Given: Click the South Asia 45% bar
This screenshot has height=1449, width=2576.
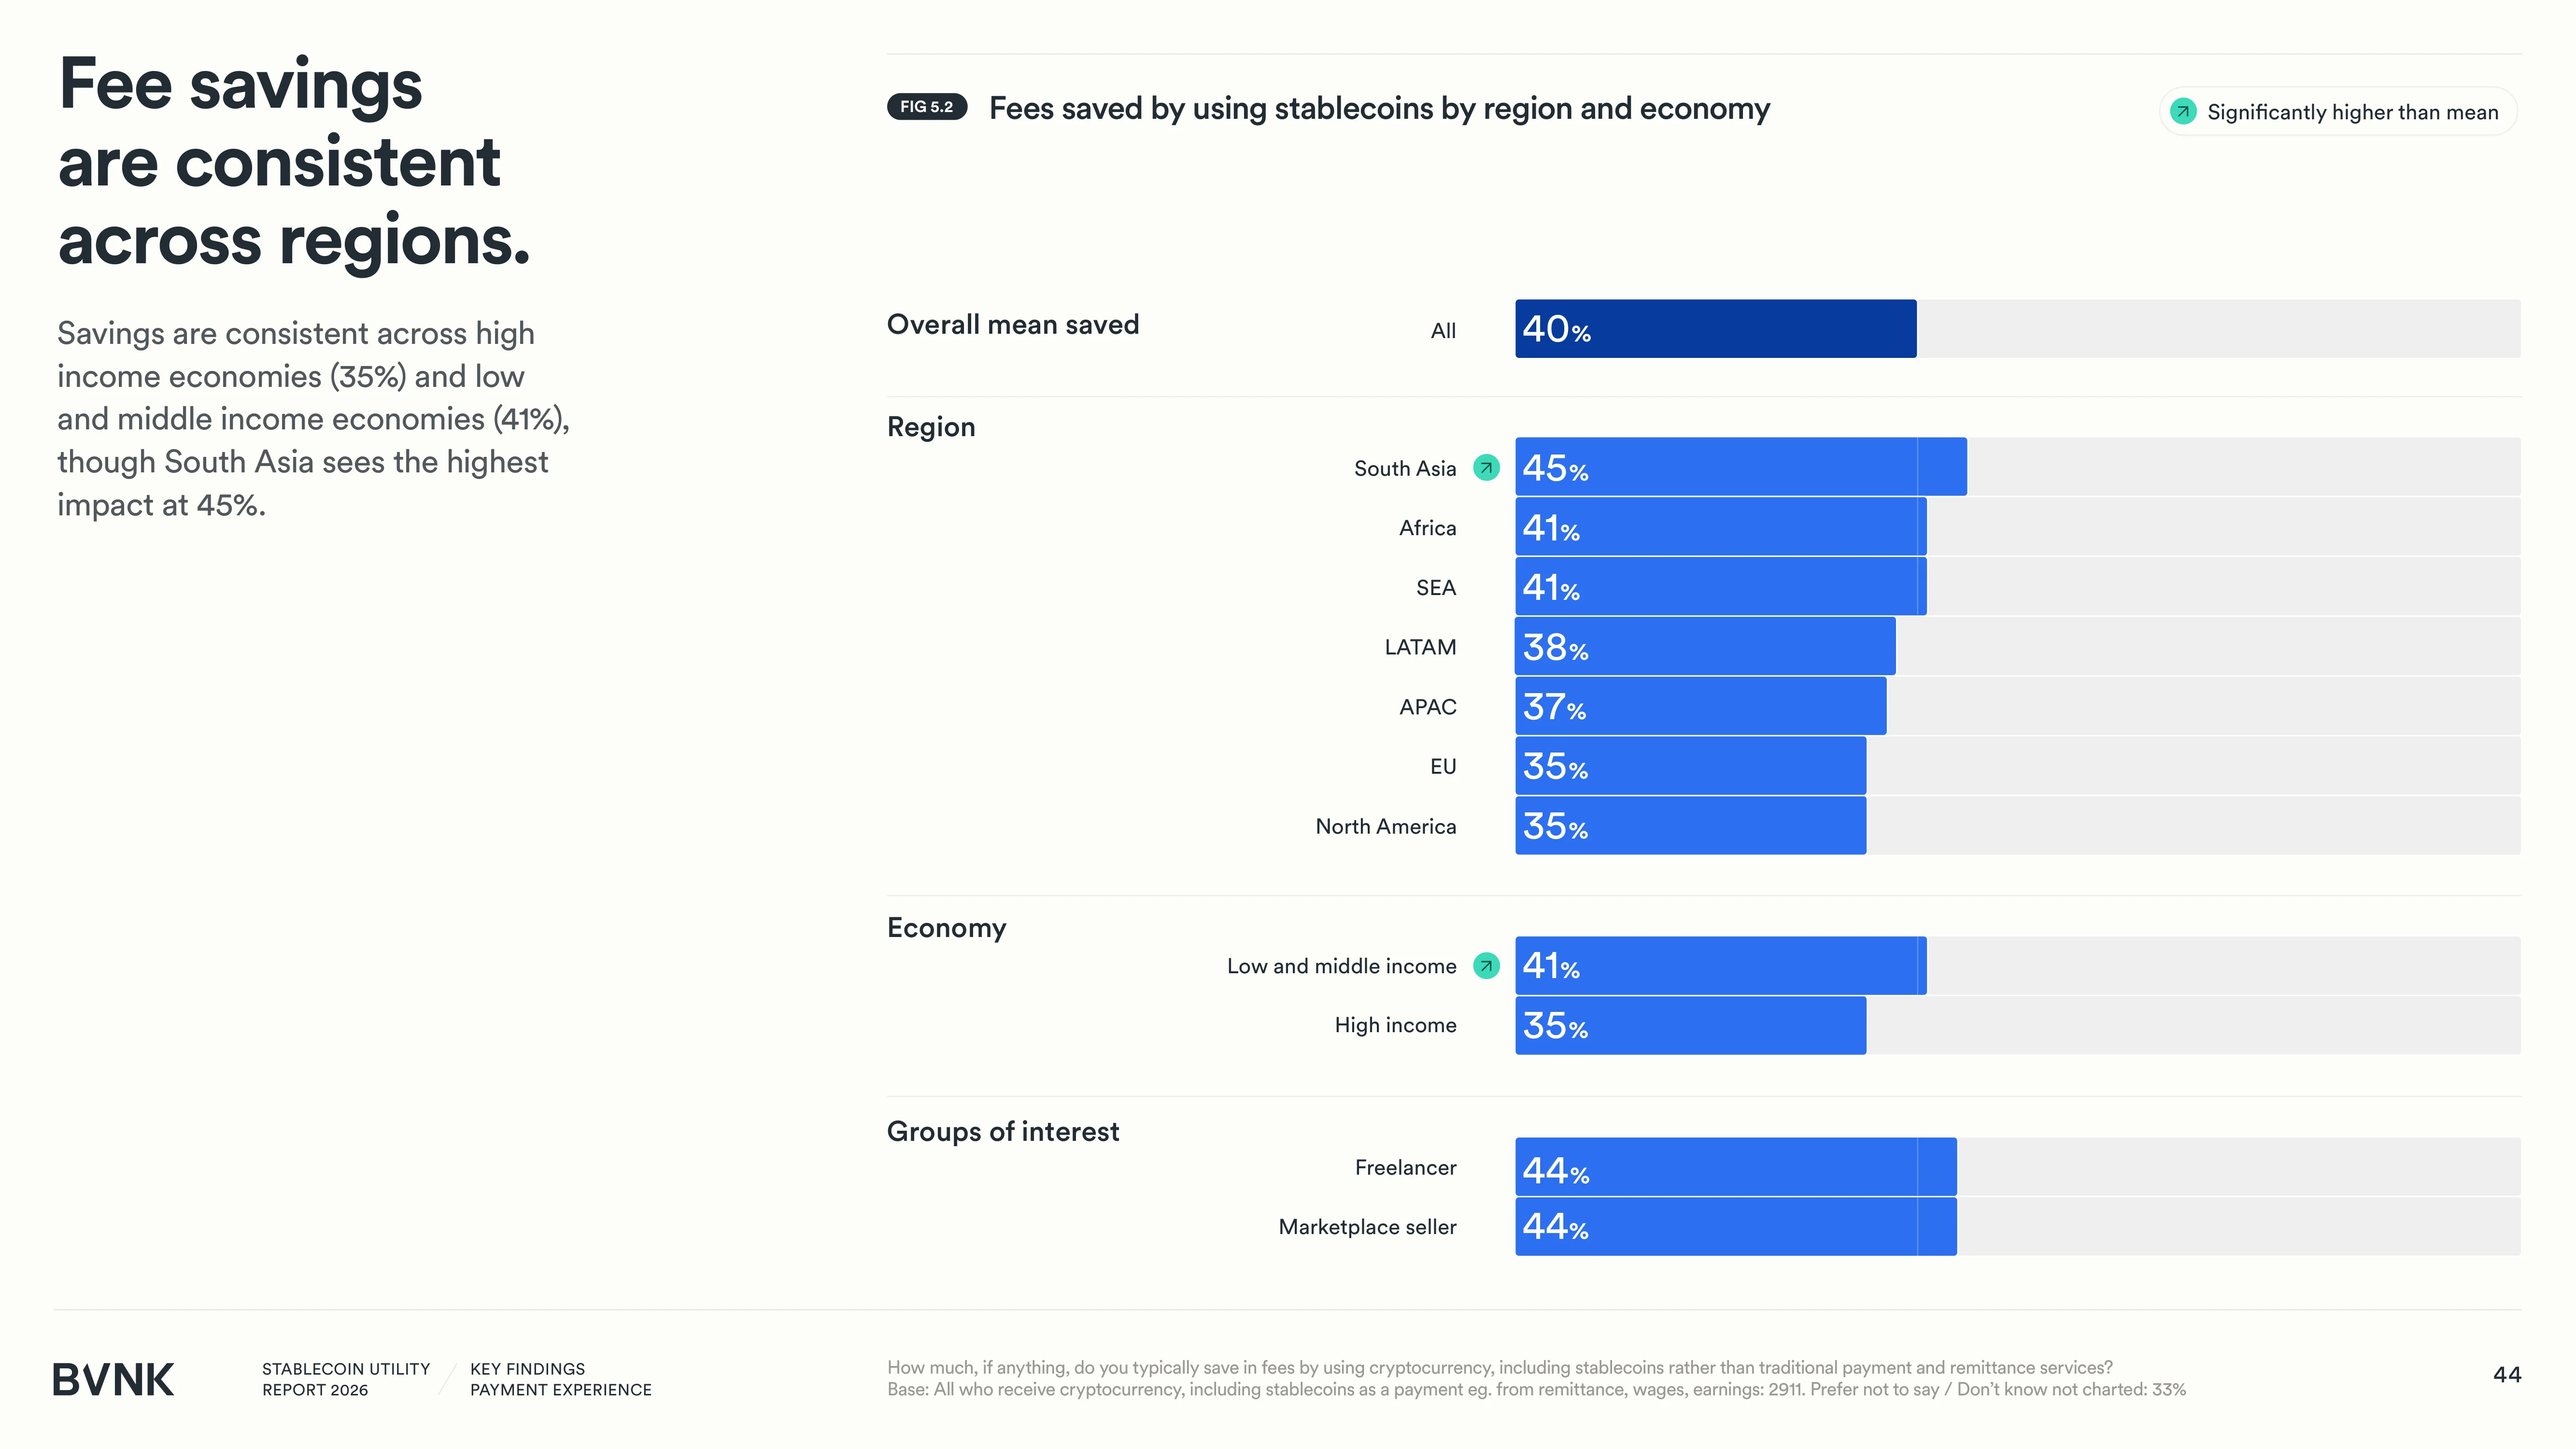Looking at the screenshot, I should click(x=1741, y=466).
